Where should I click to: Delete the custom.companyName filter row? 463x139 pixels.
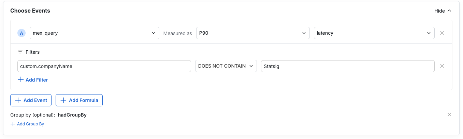coord(442,66)
